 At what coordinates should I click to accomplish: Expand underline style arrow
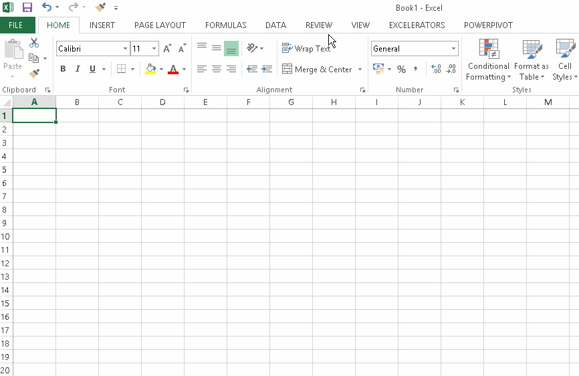click(104, 69)
